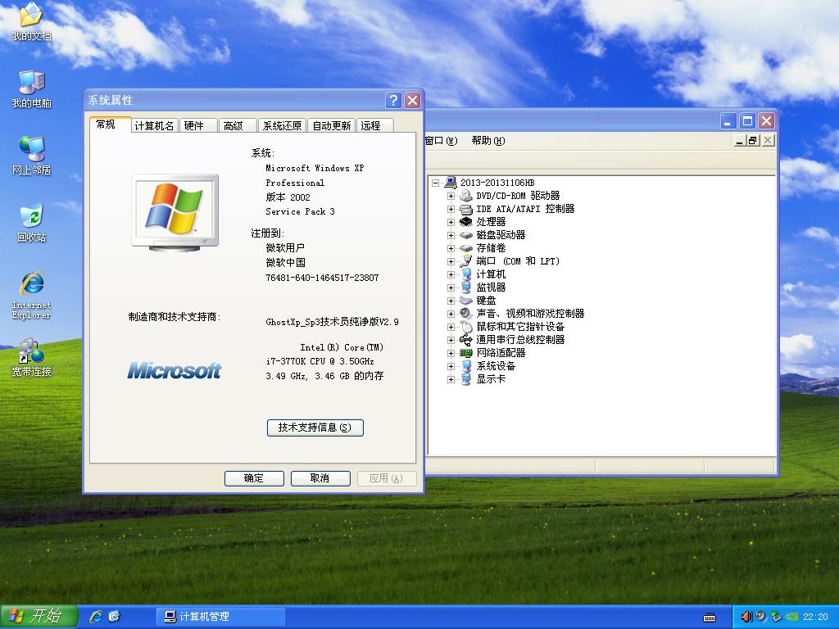Open the 帮助(H) menu in Computer Management

(488, 141)
